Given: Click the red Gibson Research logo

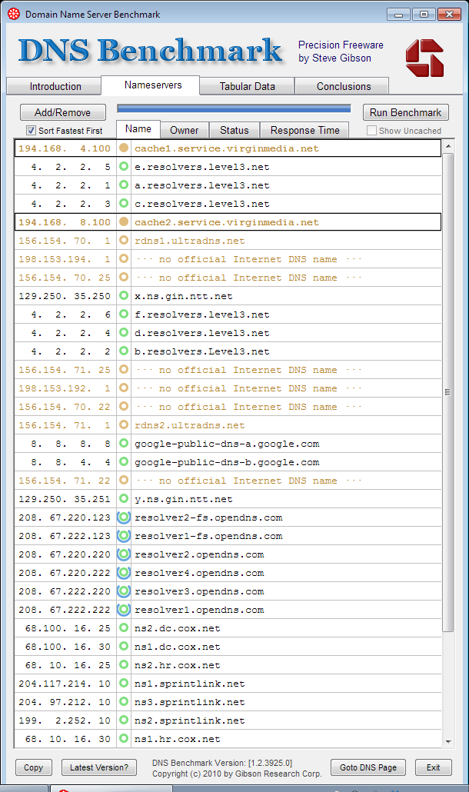Looking at the screenshot, I should [x=424, y=58].
